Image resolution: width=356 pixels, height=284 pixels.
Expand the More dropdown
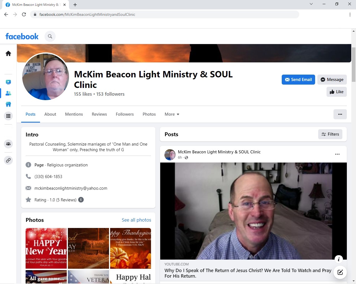pyautogui.click(x=172, y=114)
